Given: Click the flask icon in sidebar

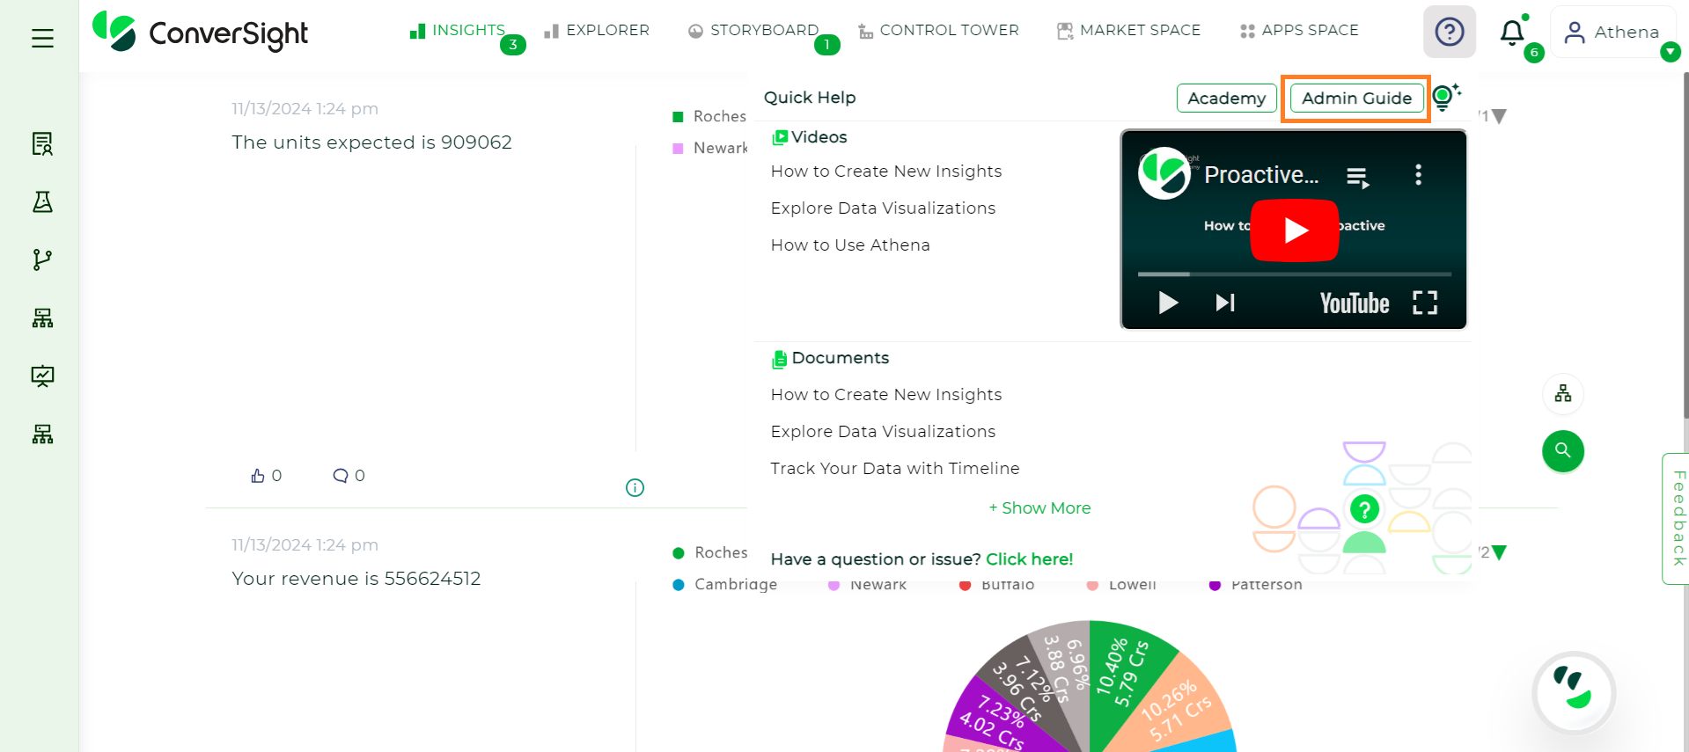Looking at the screenshot, I should tap(42, 202).
